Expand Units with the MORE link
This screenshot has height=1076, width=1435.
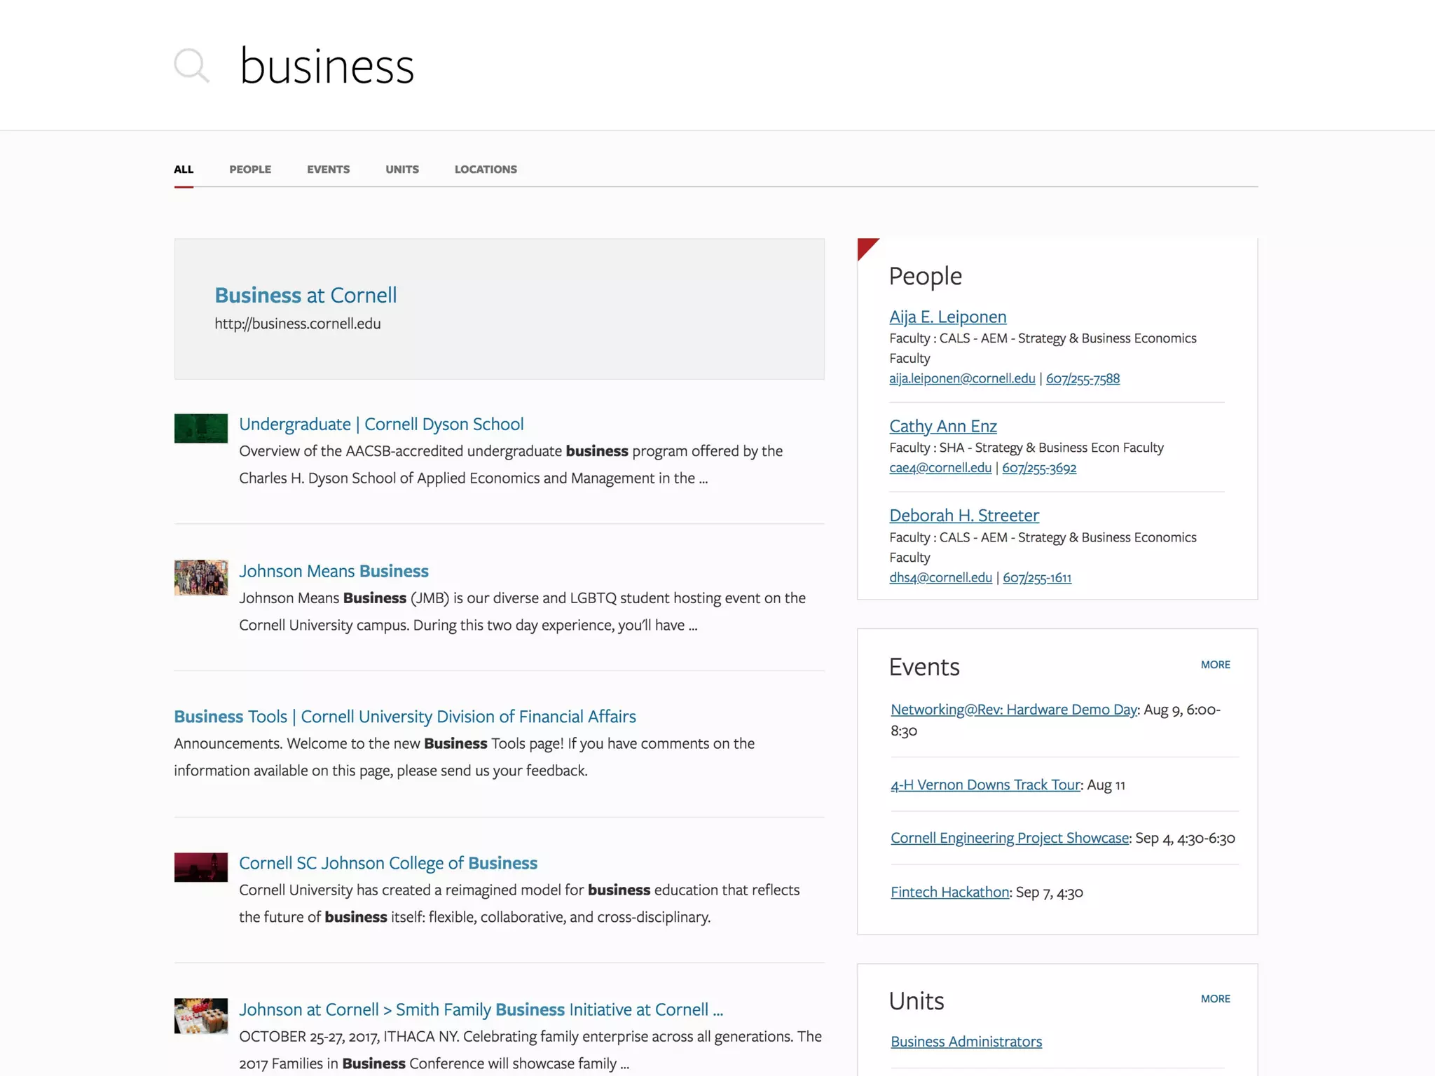click(1215, 999)
